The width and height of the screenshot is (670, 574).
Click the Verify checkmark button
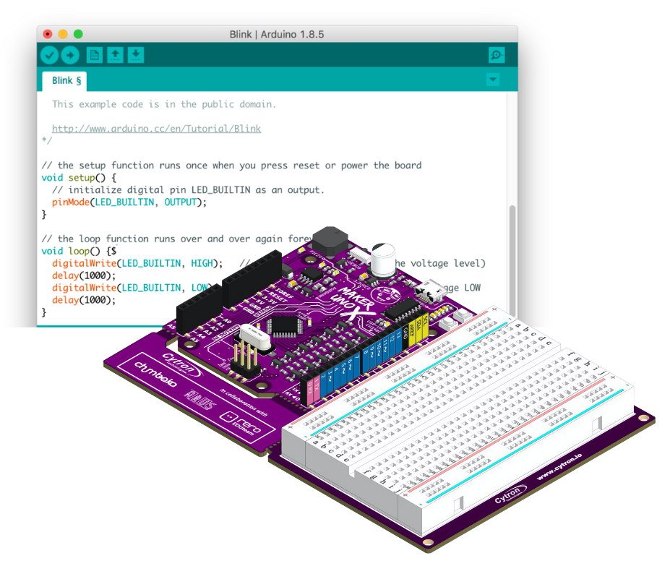(x=50, y=55)
